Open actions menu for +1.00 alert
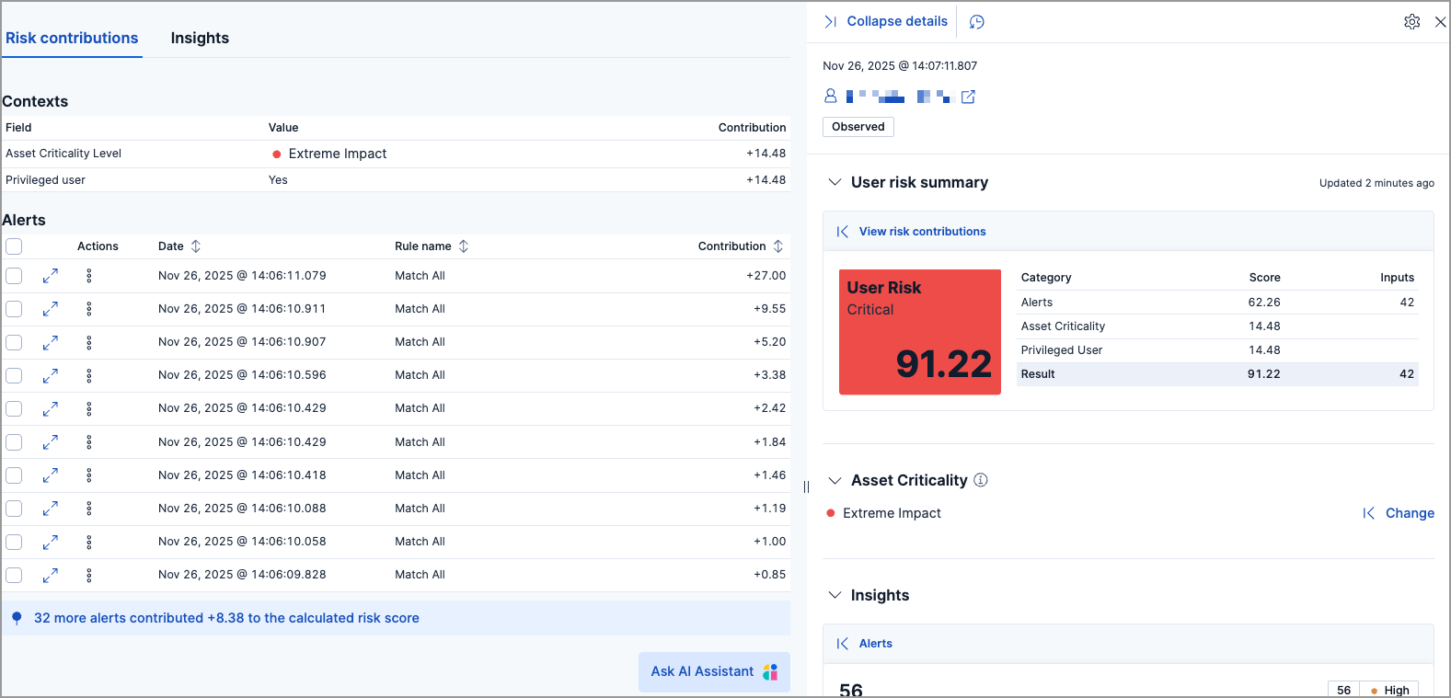The height and width of the screenshot is (698, 1451). click(89, 542)
